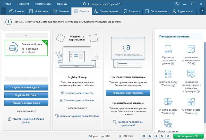The width and height of the screenshot is (206, 140).
Task: Toggle dark mode moon icon
Action: (177, 4)
